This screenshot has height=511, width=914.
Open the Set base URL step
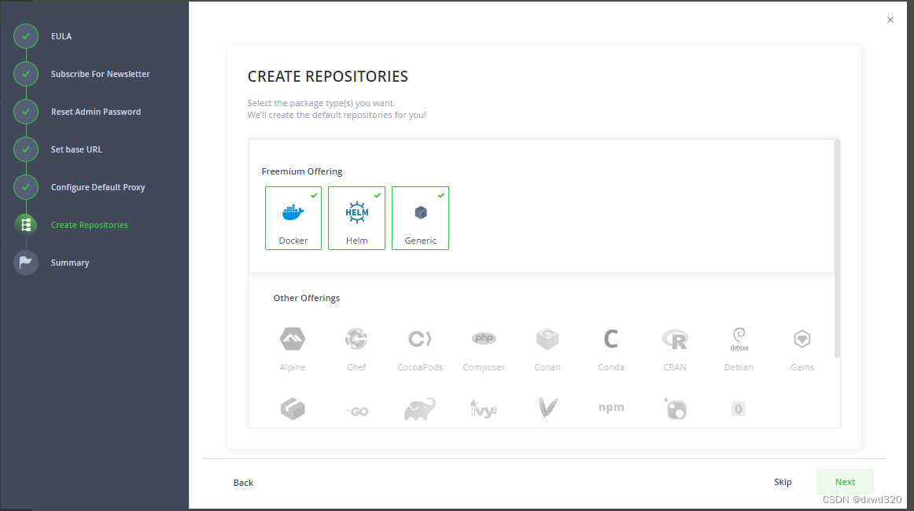pos(76,149)
